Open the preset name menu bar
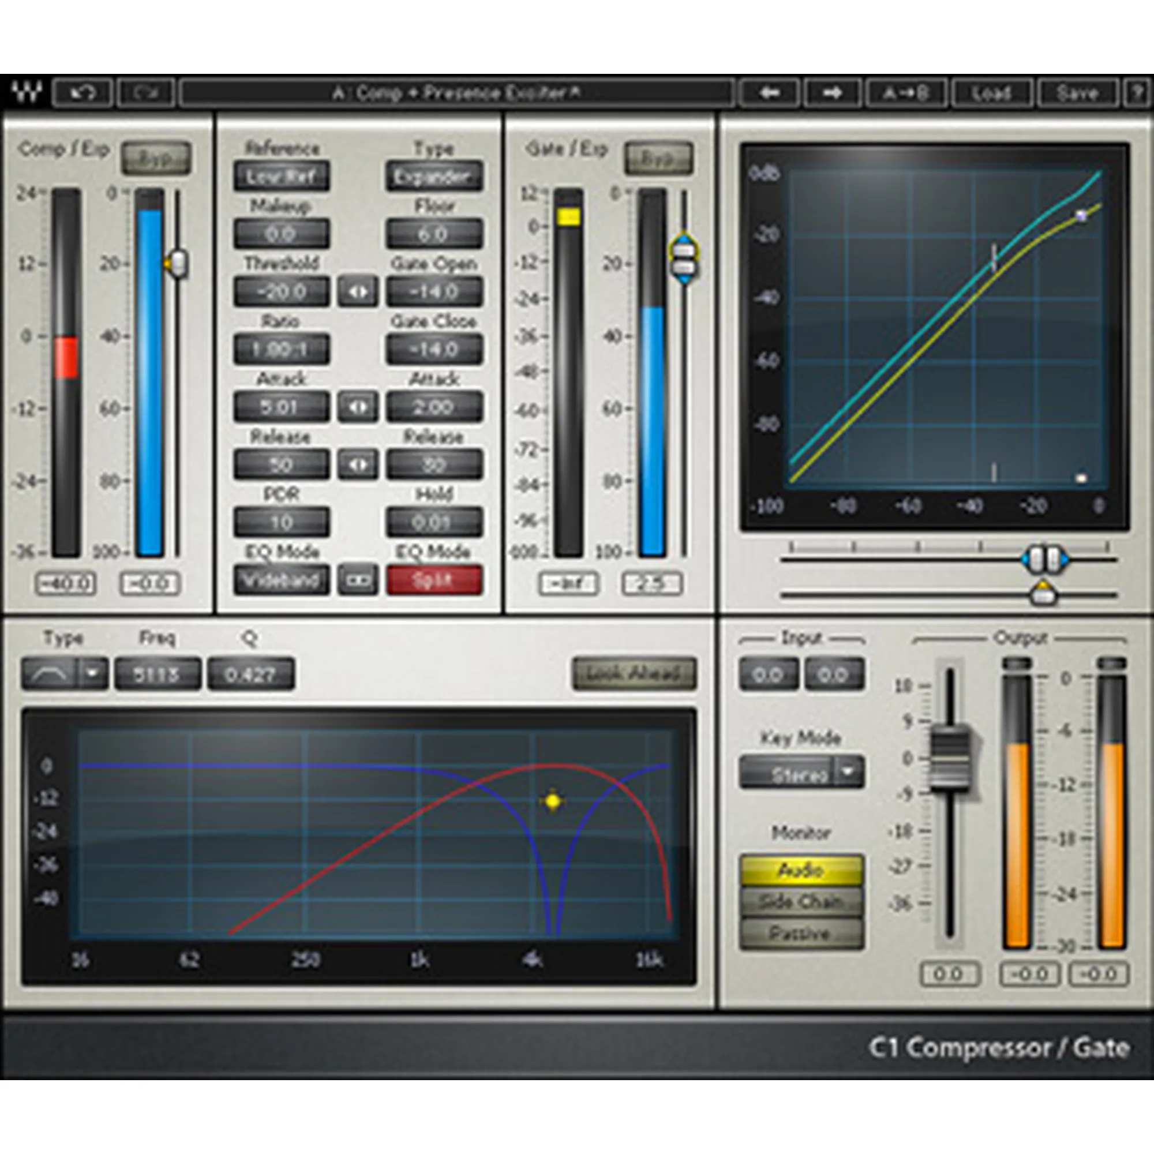The width and height of the screenshot is (1154, 1154). [456, 93]
